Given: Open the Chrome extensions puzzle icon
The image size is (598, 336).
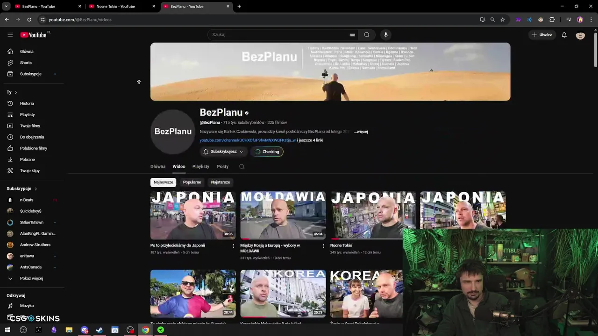Looking at the screenshot, I should tap(552, 20).
